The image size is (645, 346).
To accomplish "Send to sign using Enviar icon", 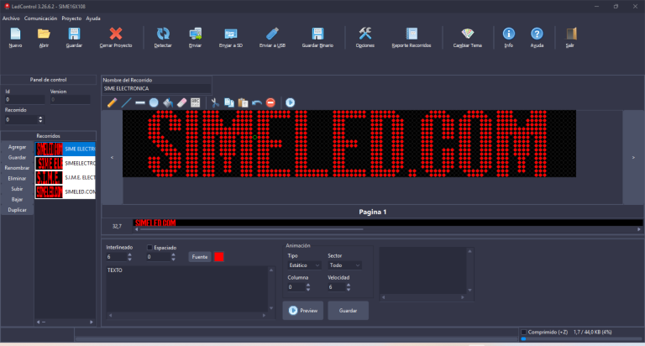I will (x=195, y=34).
